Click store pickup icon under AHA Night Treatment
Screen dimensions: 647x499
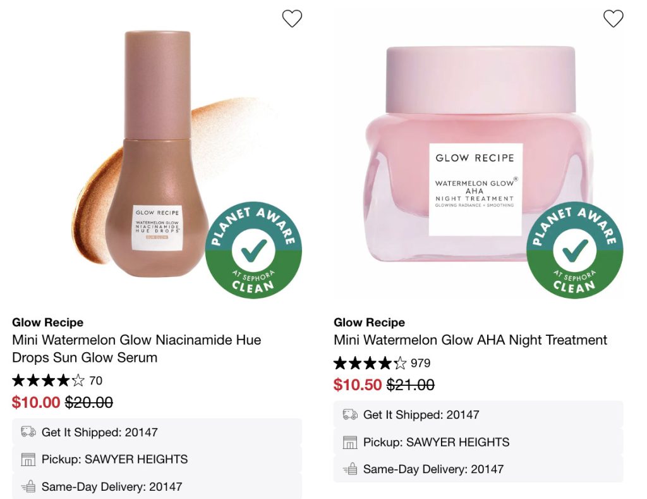click(349, 441)
